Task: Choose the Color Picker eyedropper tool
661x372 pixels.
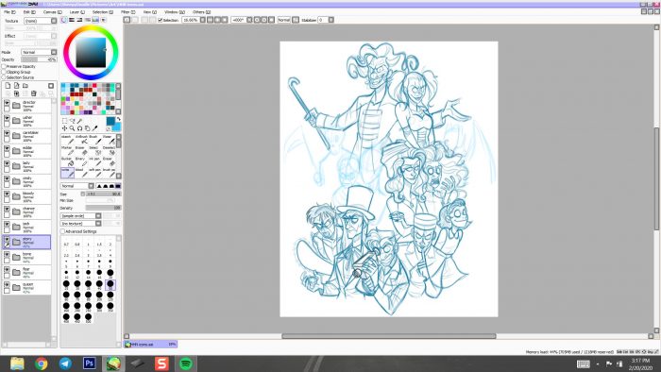Action: tap(94, 128)
